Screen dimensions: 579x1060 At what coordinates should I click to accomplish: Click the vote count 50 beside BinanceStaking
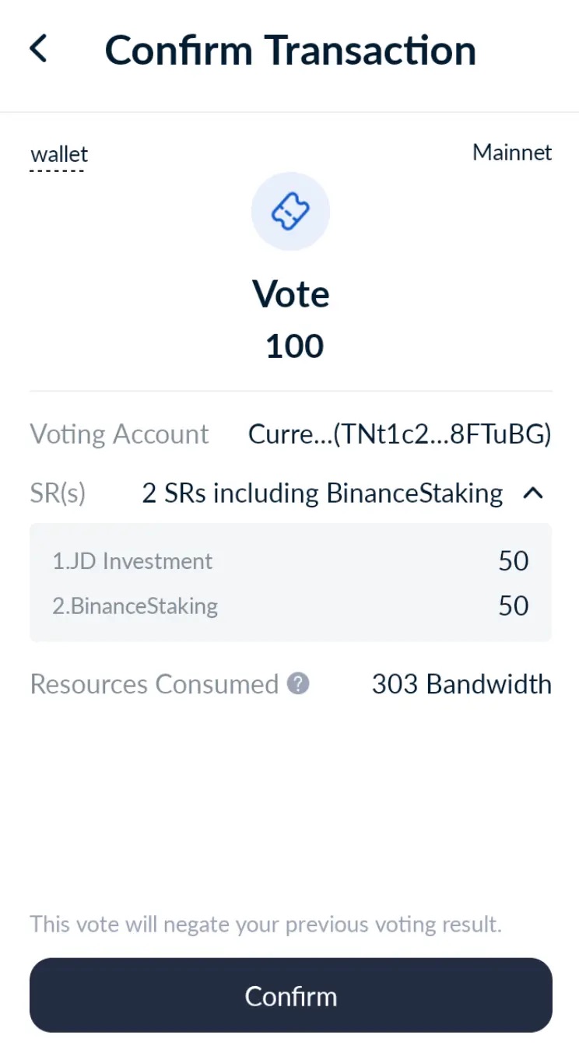click(513, 605)
